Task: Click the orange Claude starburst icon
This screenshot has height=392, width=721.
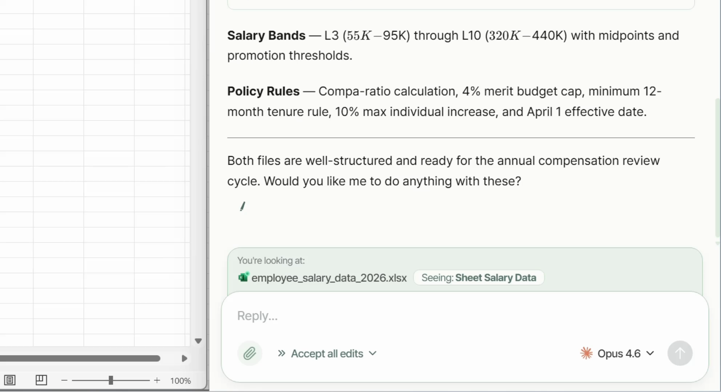Action: pyautogui.click(x=586, y=353)
